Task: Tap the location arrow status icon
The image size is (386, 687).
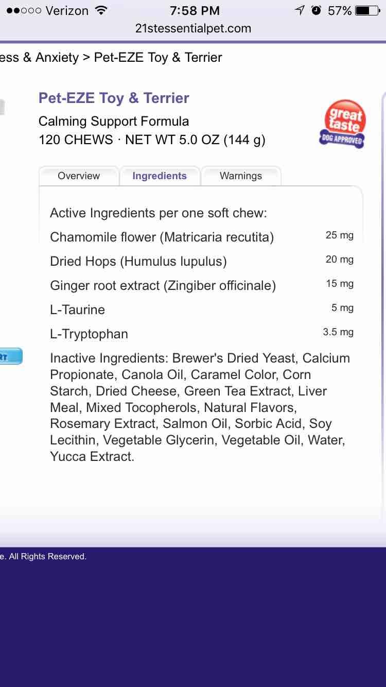Action: [300, 10]
